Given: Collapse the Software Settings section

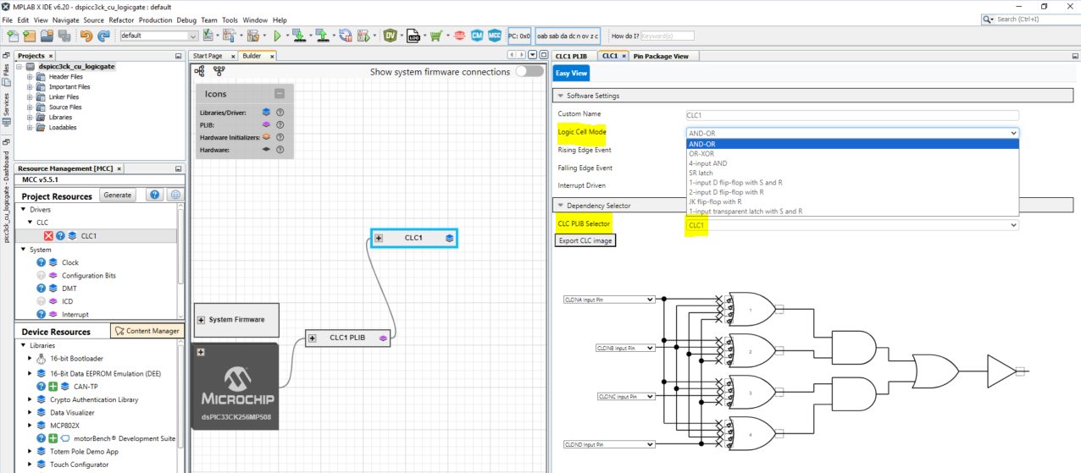Looking at the screenshot, I should [560, 96].
